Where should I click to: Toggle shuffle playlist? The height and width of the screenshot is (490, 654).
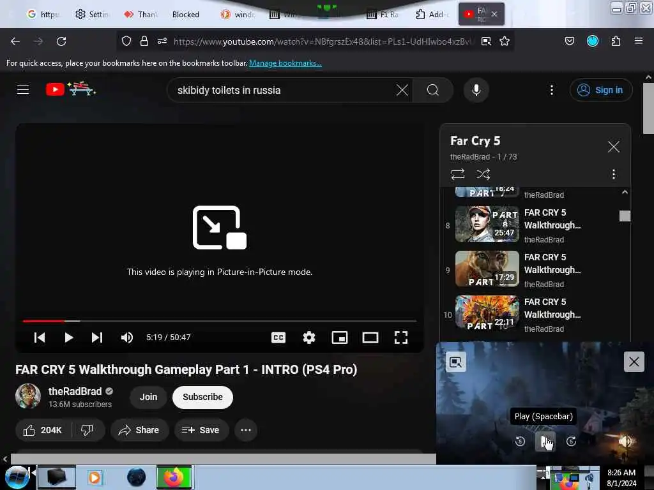pyautogui.click(x=483, y=174)
